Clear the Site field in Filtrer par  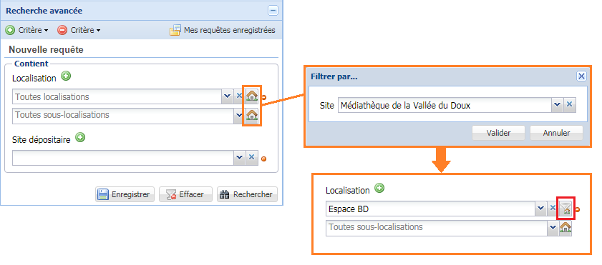click(570, 104)
